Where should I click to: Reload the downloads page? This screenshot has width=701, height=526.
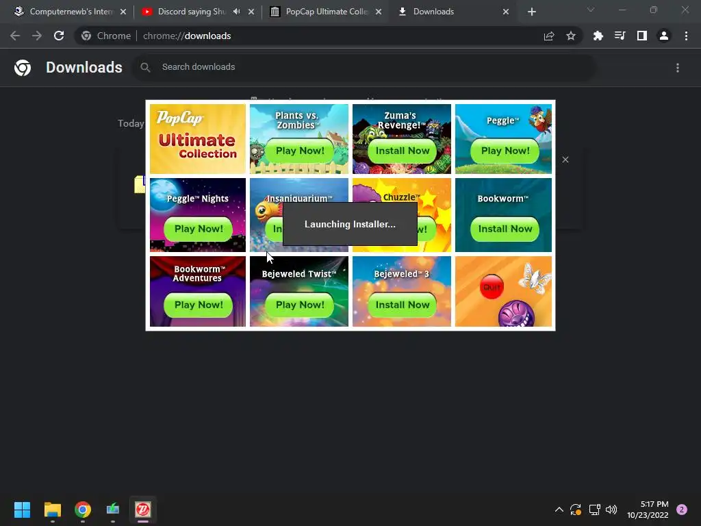(x=59, y=36)
